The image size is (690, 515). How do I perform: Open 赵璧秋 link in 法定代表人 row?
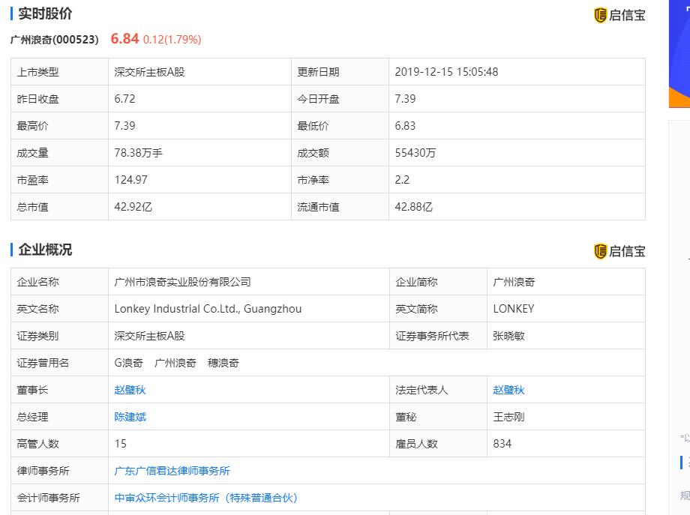tap(508, 390)
